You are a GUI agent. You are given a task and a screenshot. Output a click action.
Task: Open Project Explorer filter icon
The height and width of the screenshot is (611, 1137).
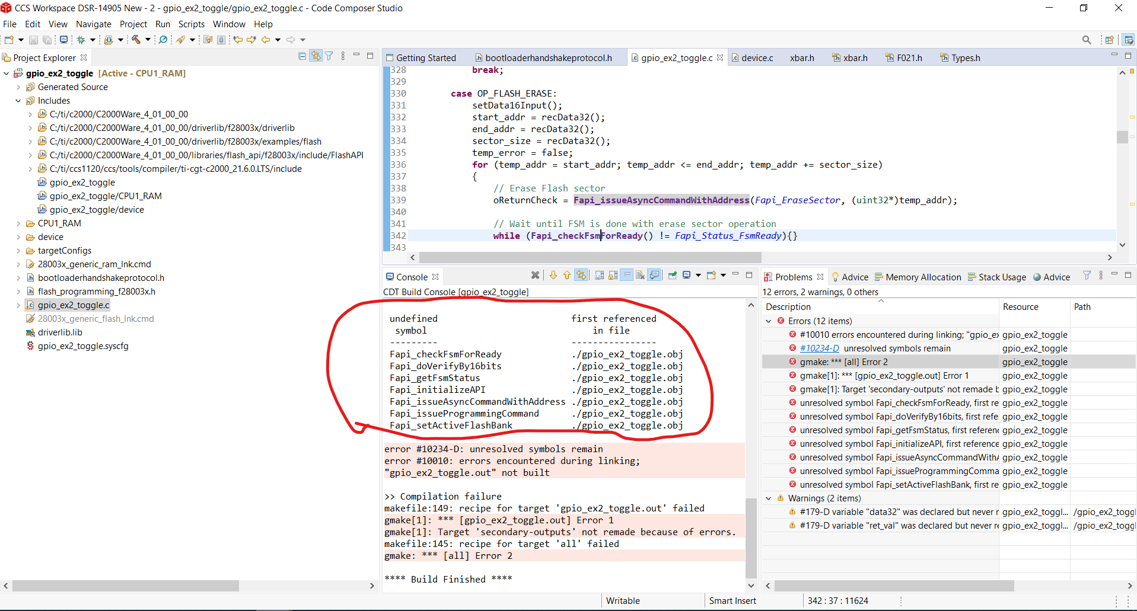point(329,56)
